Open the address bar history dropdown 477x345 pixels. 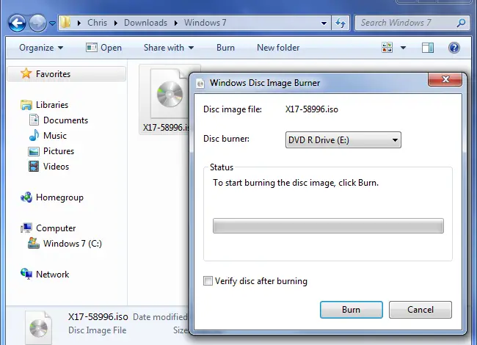tap(324, 23)
